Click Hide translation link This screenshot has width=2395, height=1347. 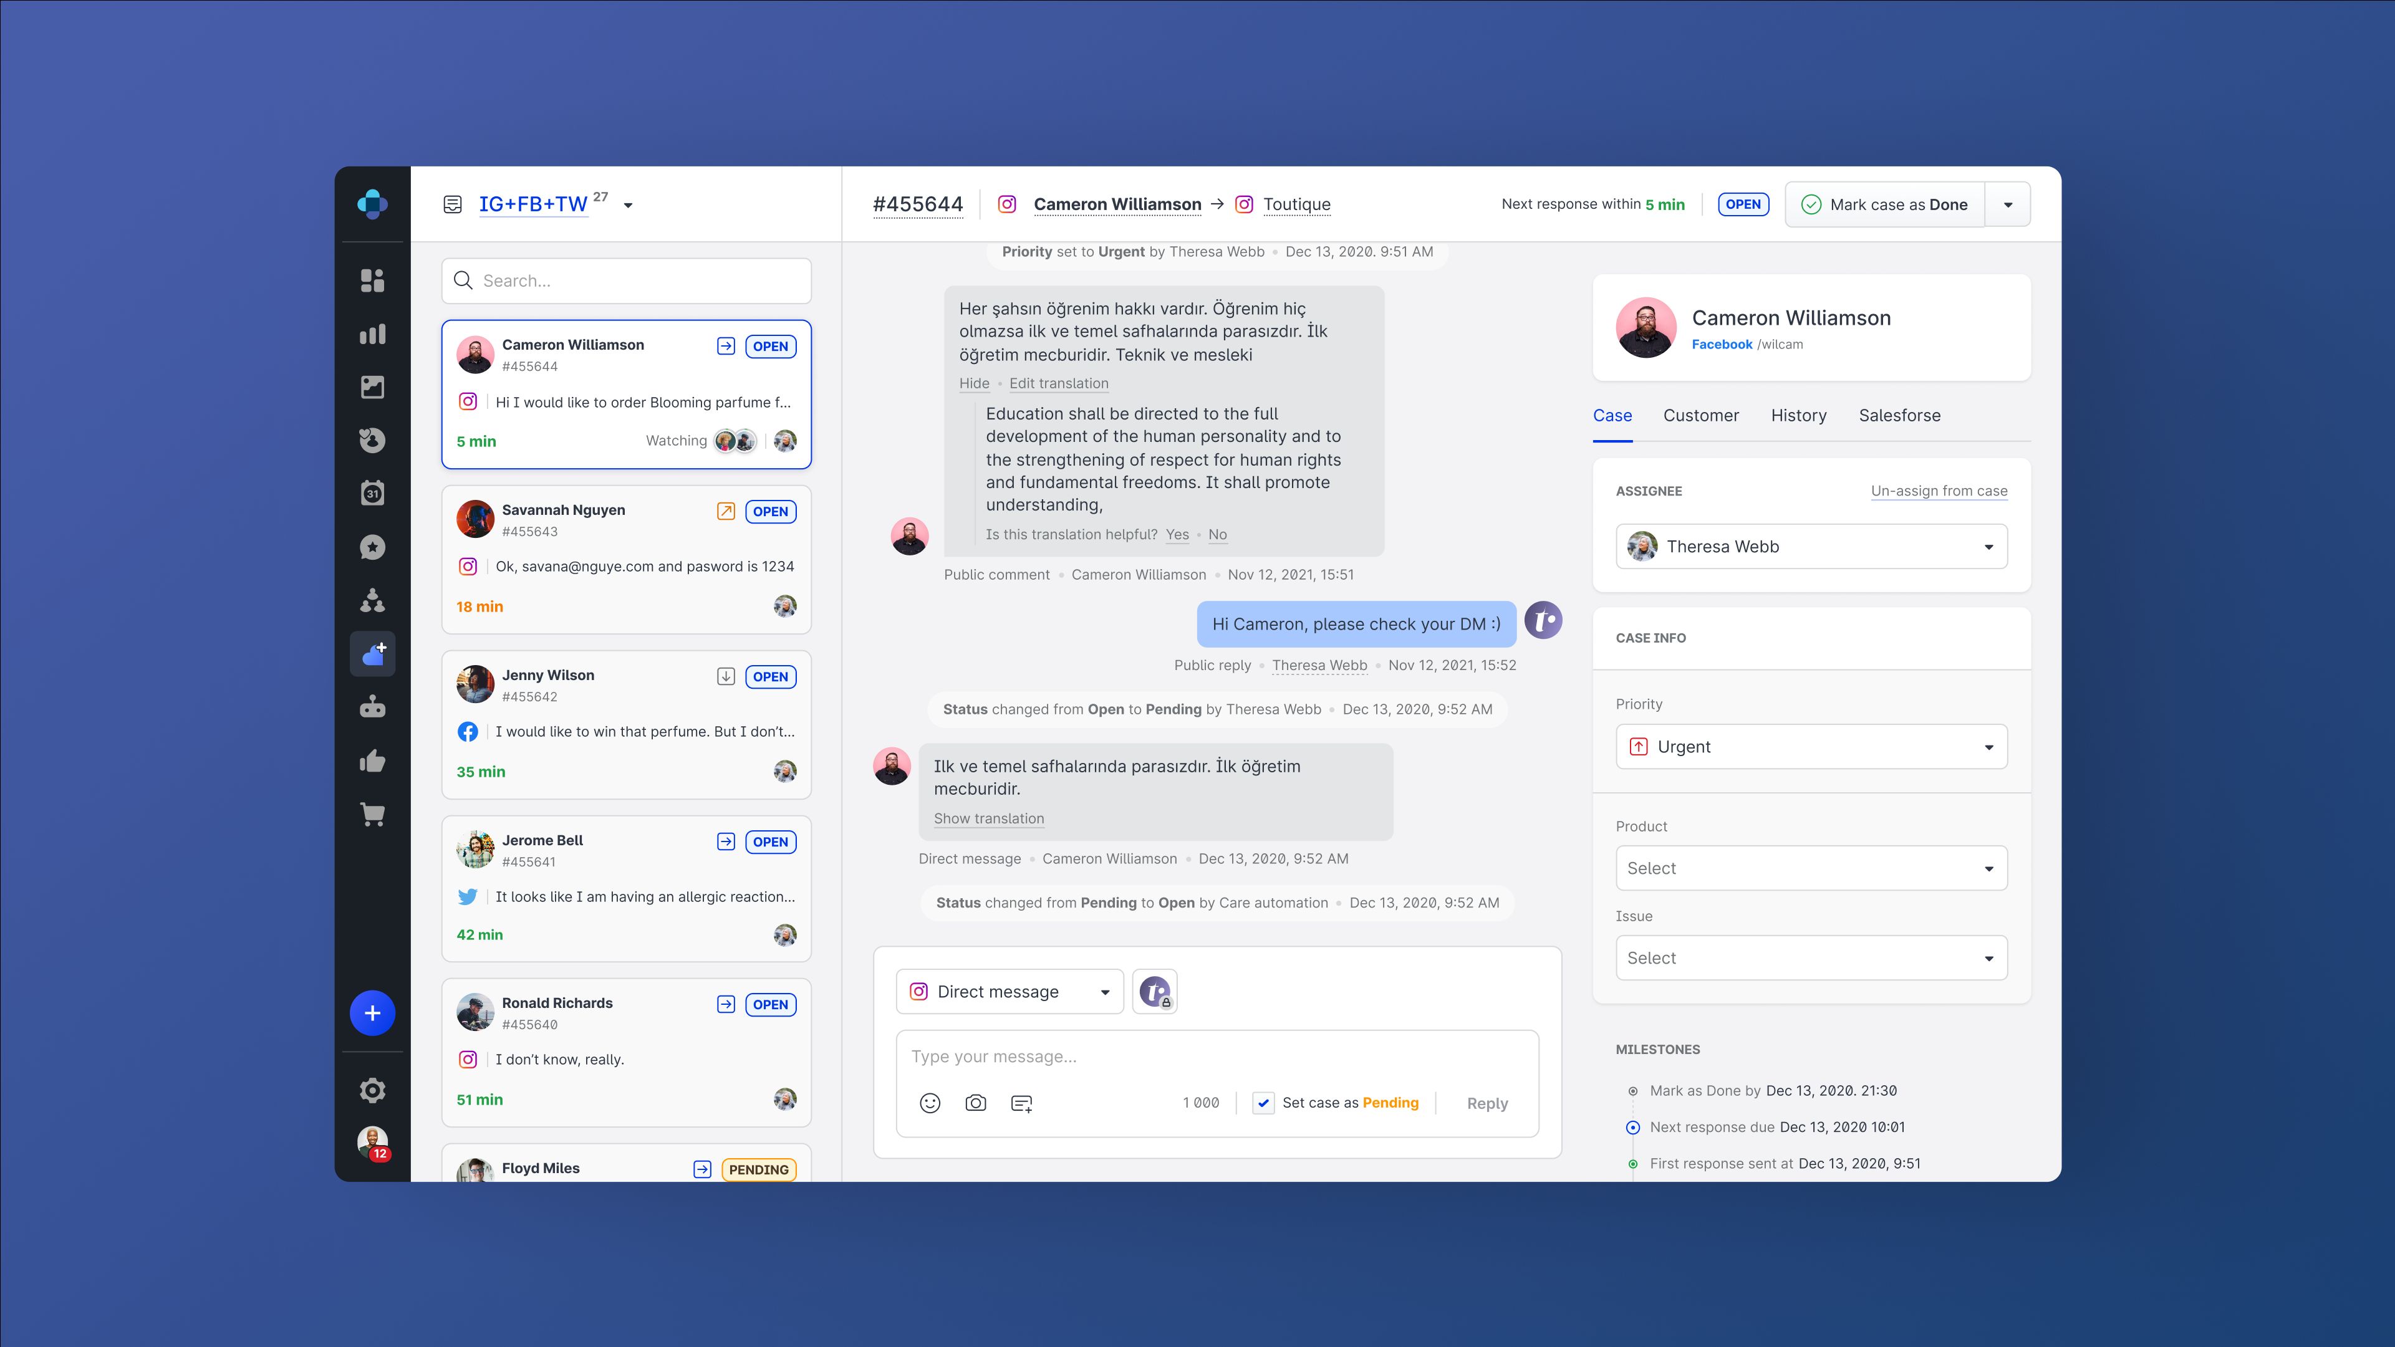(975, 383)
